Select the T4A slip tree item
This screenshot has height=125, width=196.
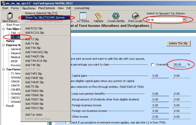pos(16,33)
